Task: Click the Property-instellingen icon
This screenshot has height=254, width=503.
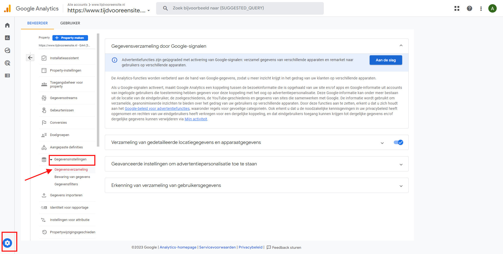Action: point(44,70)
